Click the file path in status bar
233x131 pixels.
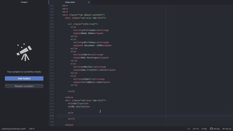[14, 129]
